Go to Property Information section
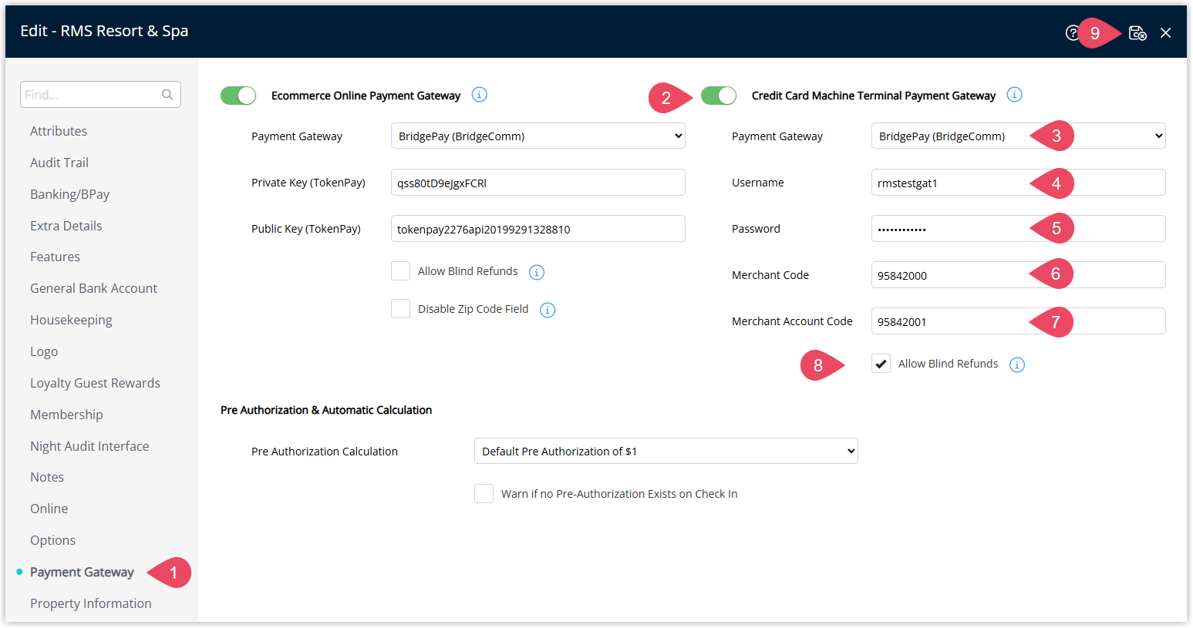The width and height of the screenshot is (1193, 628). 90,603
